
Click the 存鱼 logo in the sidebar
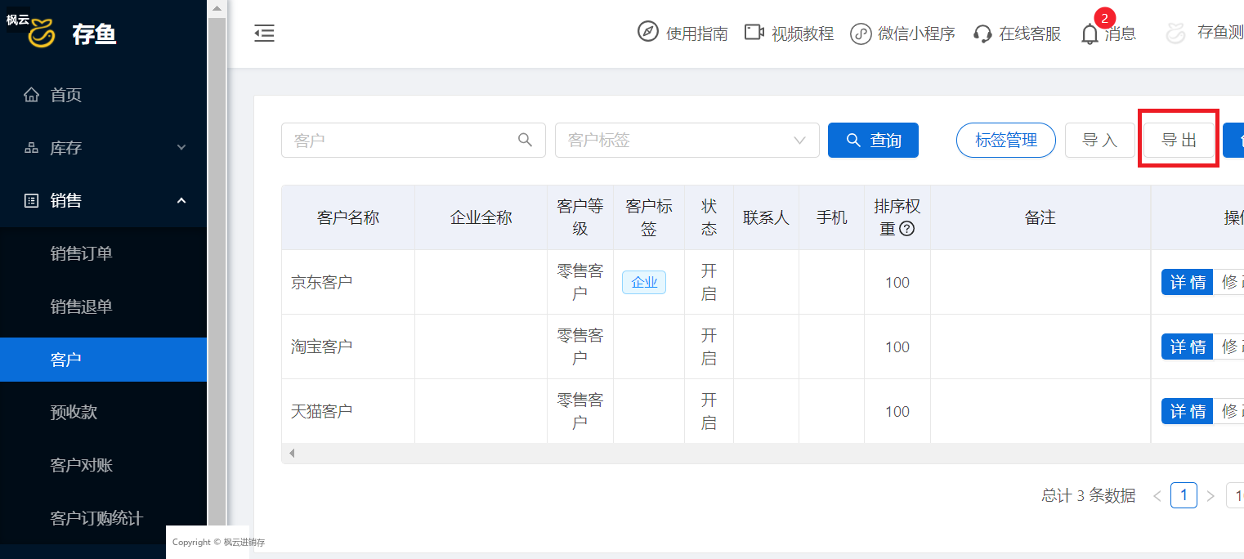point(41,34)
